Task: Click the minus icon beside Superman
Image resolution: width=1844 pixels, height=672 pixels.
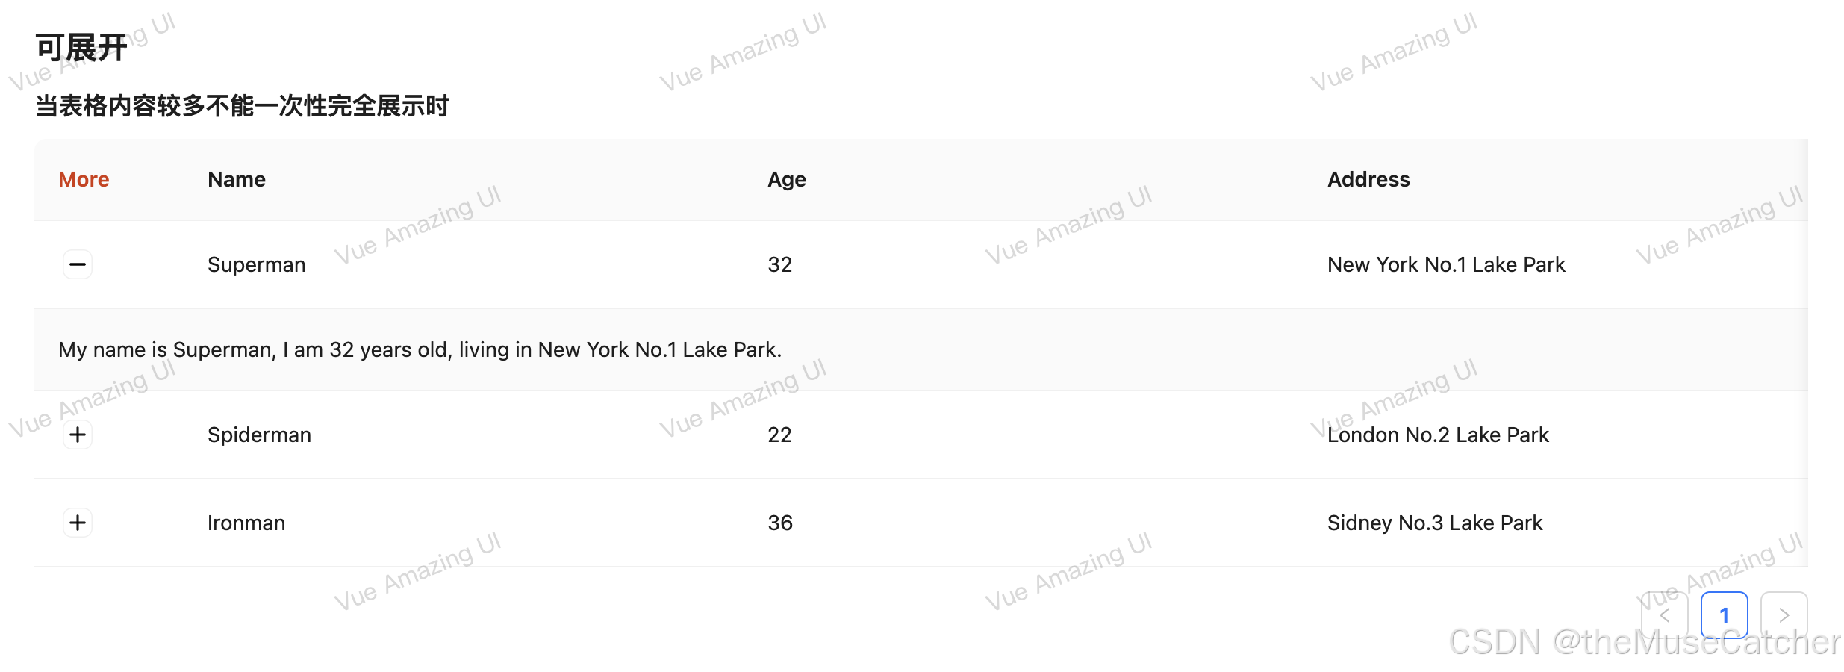Action: (x=78, y=264)
